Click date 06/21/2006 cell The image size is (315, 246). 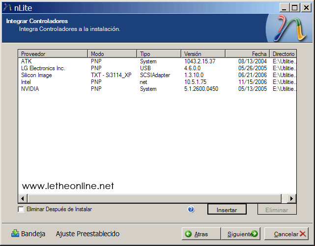coord(253,75)
